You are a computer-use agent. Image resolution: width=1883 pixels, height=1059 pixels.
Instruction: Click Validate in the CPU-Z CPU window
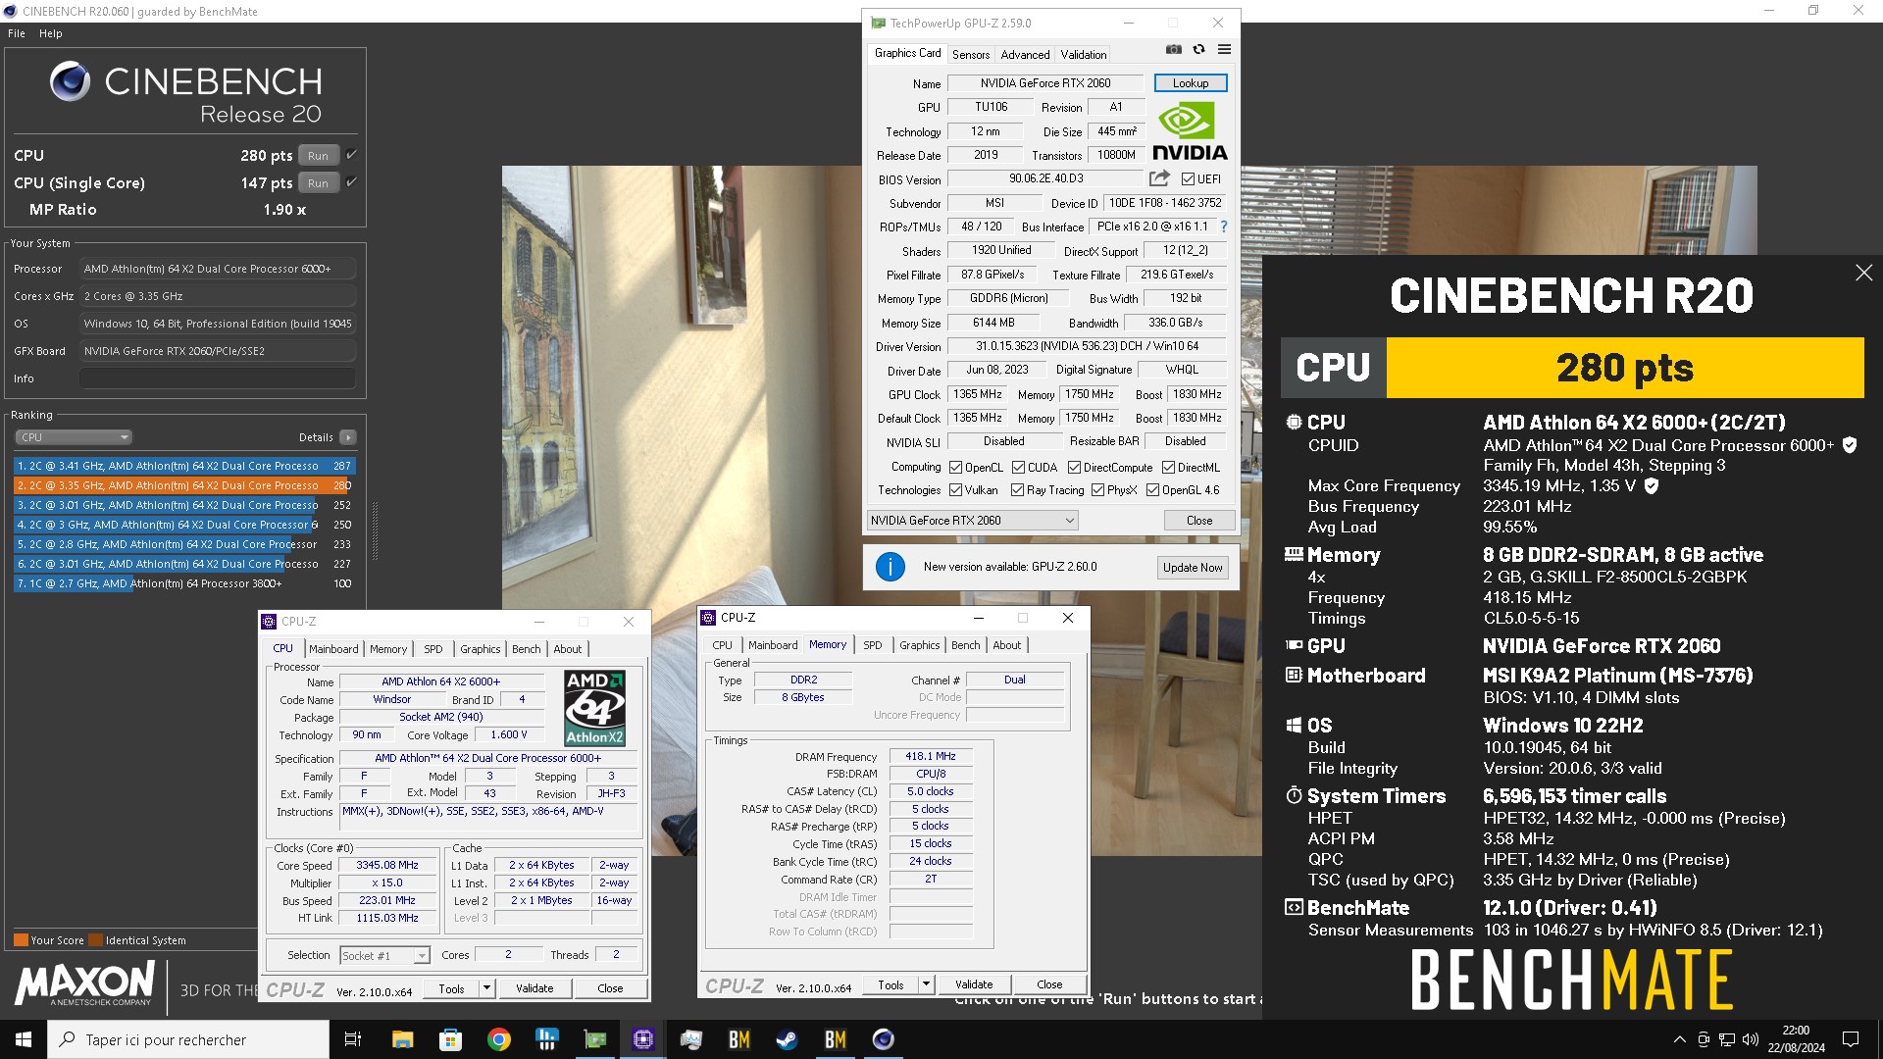(x=534, y=988)
